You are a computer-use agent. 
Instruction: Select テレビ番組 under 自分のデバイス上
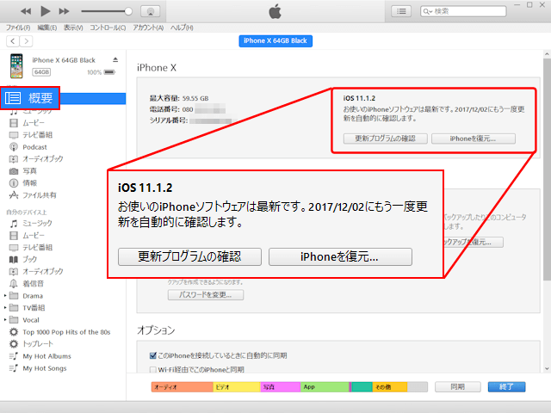click(37, 248)
